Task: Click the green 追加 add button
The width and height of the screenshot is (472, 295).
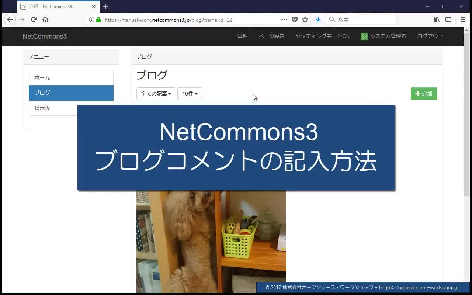Action: [424, 94]
